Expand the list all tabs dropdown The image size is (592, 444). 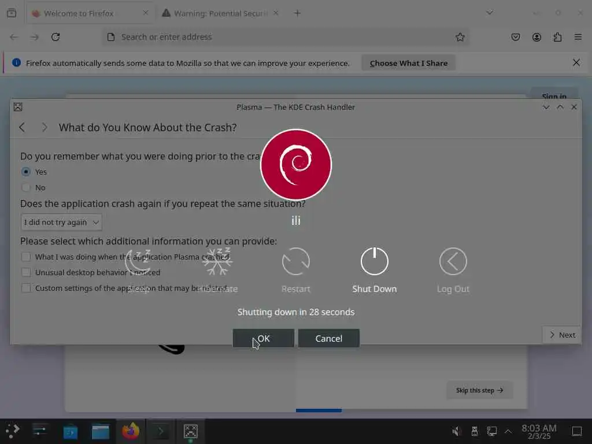coord(489,13)
